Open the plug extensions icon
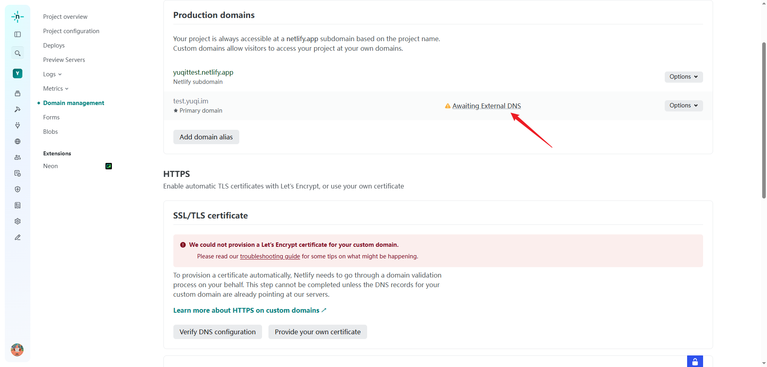 coord(18,125)
